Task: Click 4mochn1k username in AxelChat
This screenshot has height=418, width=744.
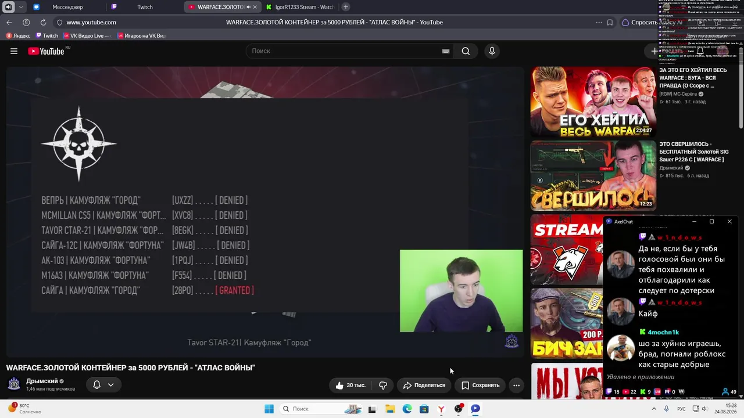Action: click(663, 332)
